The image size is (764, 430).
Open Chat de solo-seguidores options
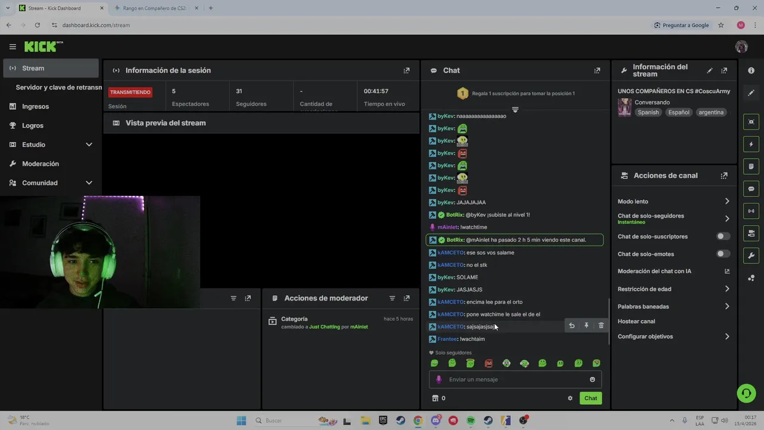pos(674,219)
